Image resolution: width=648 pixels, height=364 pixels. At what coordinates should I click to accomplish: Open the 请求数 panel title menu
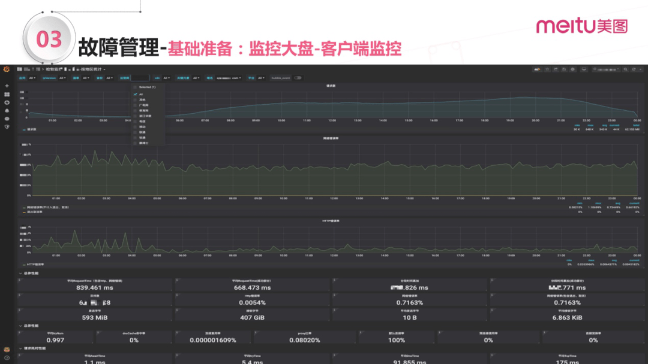click(x=331, y=86)
